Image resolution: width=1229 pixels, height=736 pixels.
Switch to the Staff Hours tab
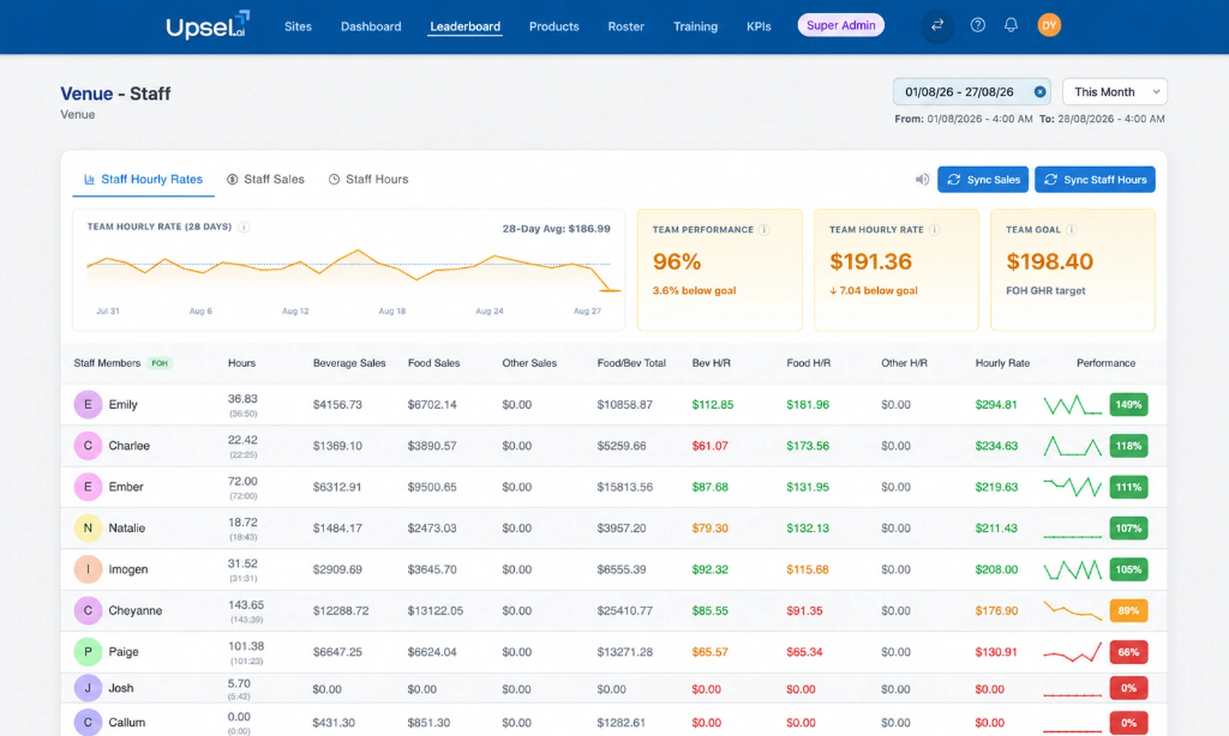click(369, 180)
